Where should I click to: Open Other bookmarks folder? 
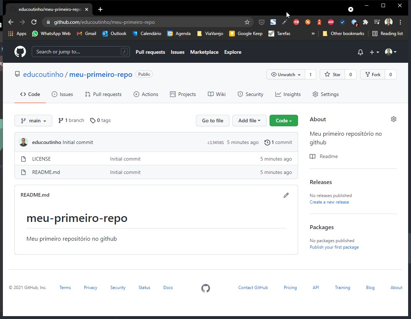click(344, 34)
